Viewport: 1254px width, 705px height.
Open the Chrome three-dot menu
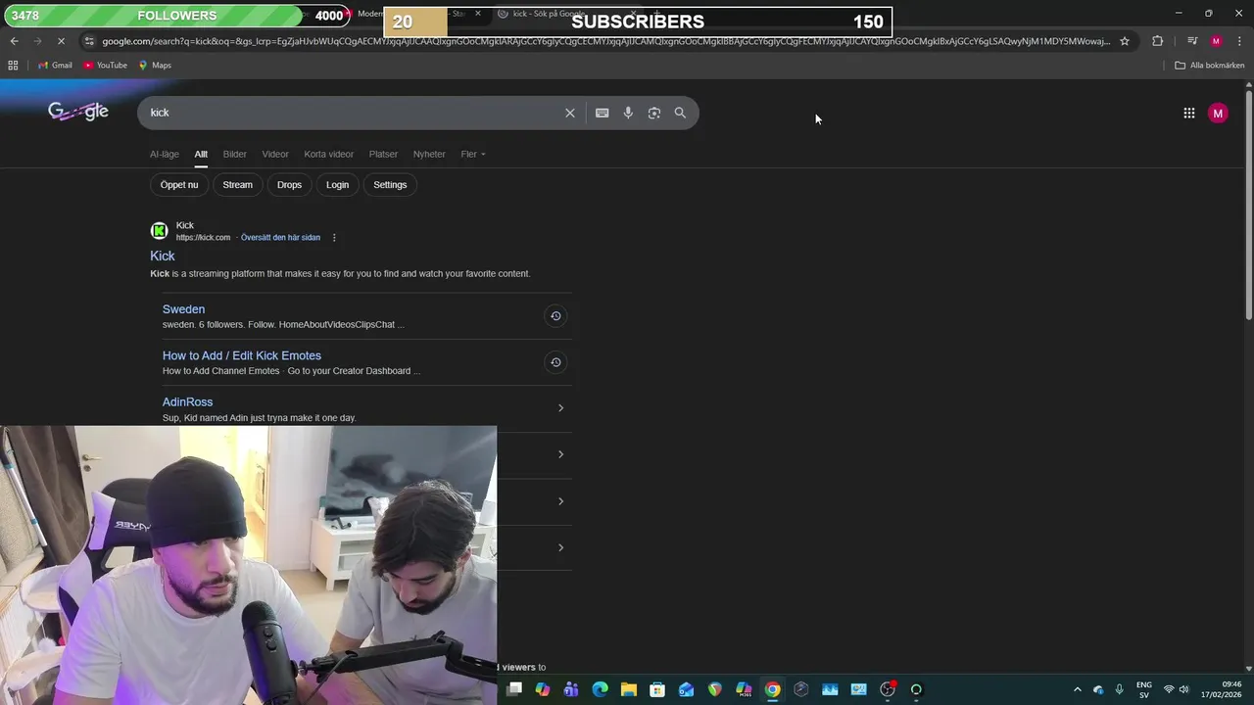coord(1239,41)
